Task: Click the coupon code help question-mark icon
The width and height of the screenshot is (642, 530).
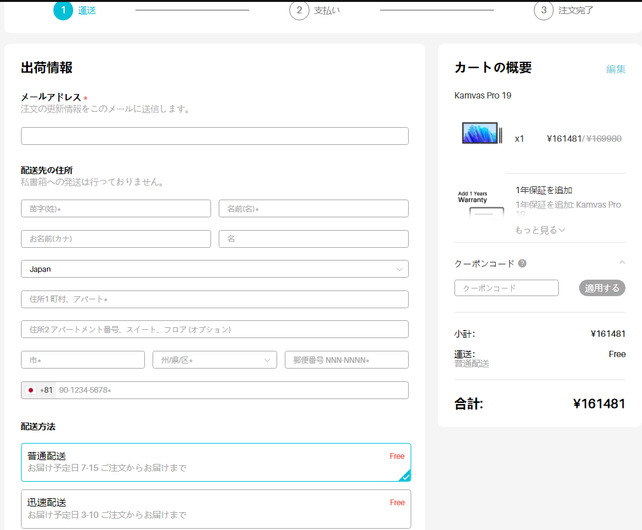Action: click(x=522, y=264)
